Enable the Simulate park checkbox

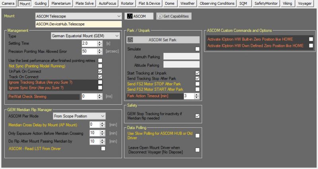pyautogui.click(x=198, y=49)
